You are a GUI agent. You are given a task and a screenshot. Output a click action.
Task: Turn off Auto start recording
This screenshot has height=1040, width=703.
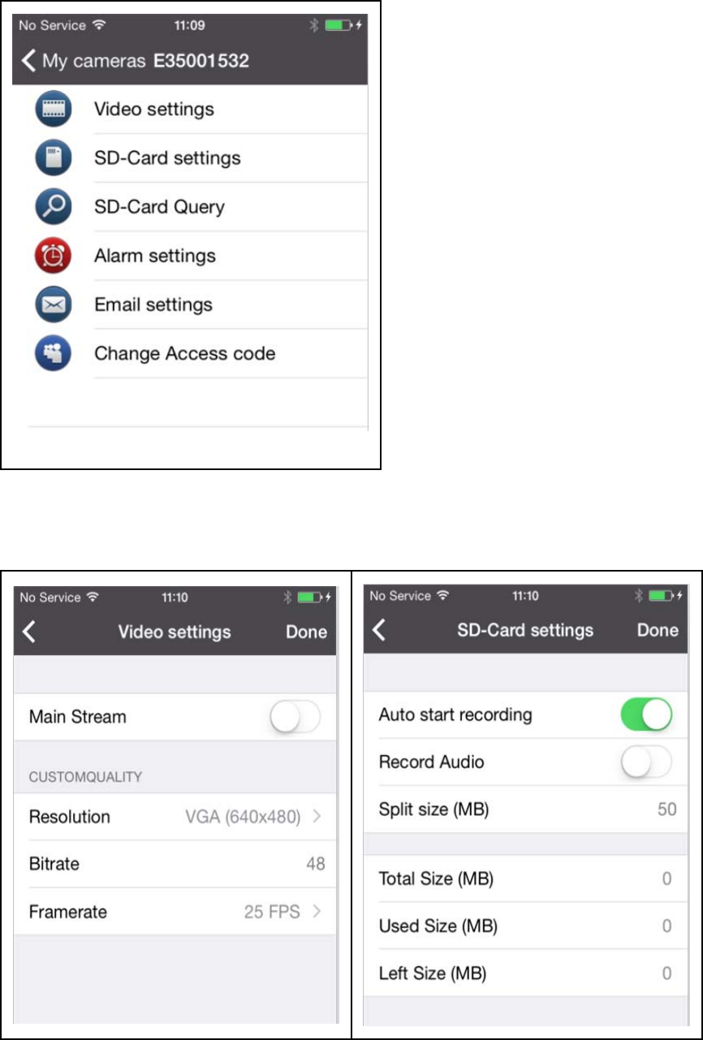tap(647, 715)
